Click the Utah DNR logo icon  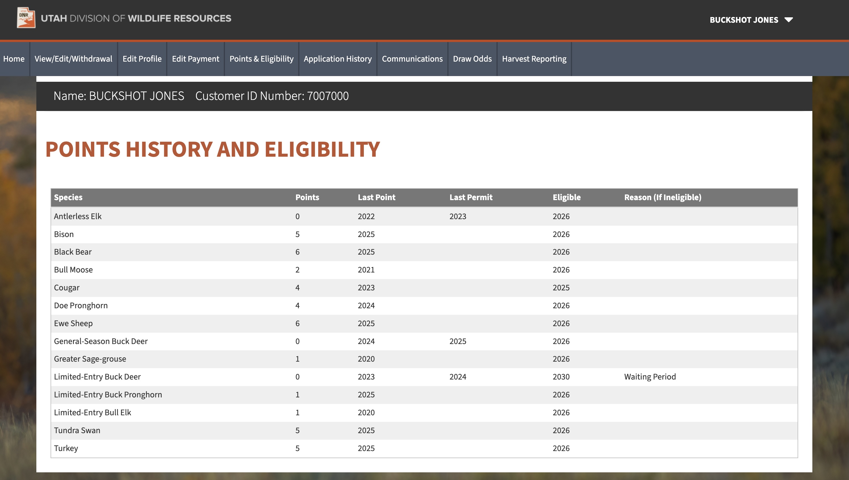point(26,18)
